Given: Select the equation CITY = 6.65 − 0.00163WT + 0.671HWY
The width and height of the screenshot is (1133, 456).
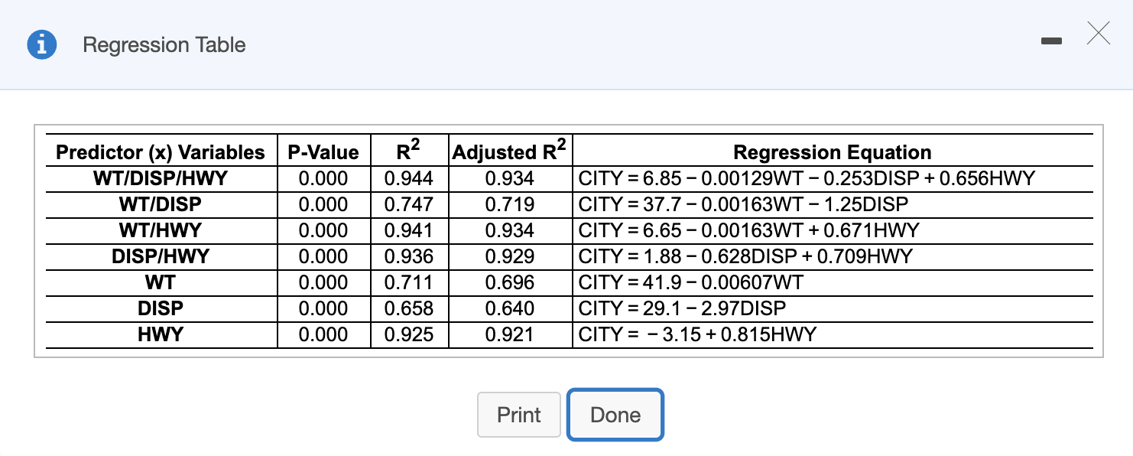Looking at the screenshot, I should click(x=749, y=230).
